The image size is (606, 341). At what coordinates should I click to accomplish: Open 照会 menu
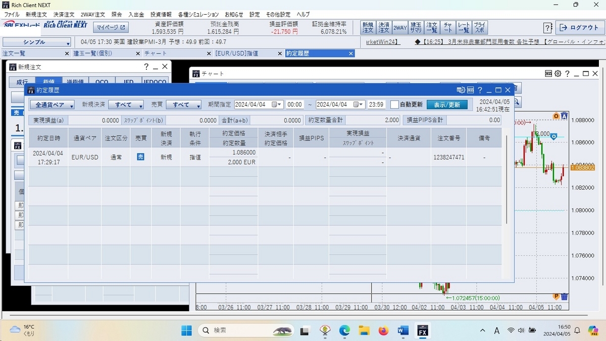point(117,15)
